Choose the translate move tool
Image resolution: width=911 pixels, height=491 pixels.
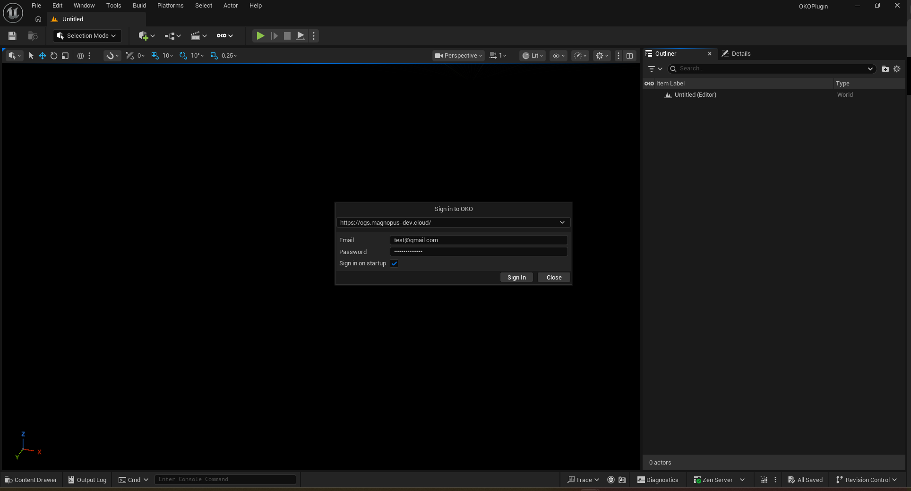[43, 56]
